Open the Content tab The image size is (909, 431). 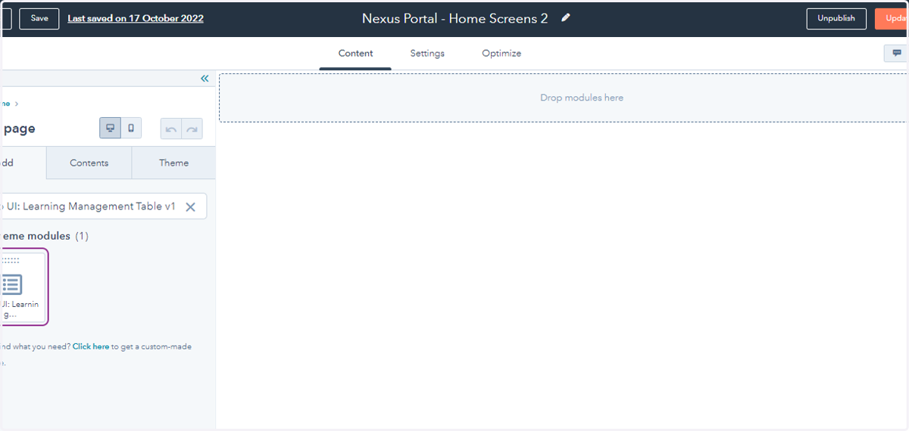pyautogui.click(x=355, y=54)
